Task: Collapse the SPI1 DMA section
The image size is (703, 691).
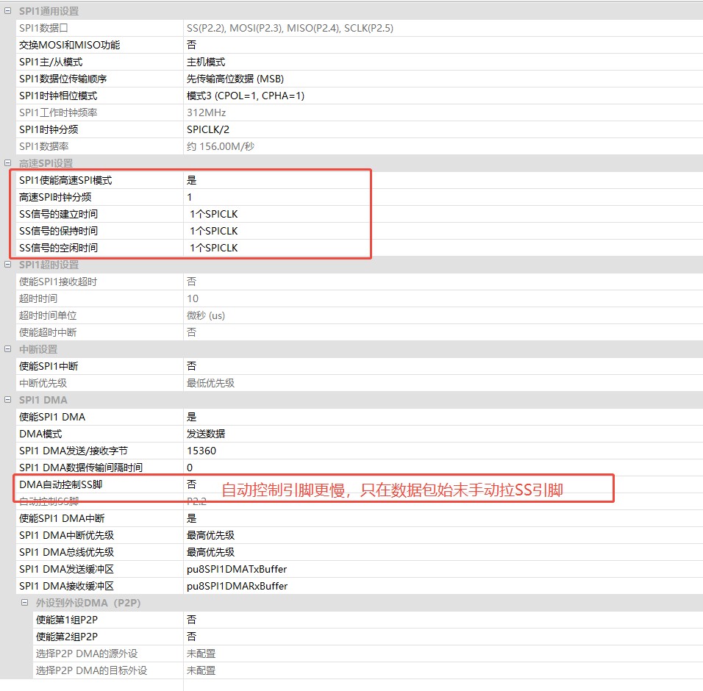Action: pyautogui.click(x=7, y=400)
